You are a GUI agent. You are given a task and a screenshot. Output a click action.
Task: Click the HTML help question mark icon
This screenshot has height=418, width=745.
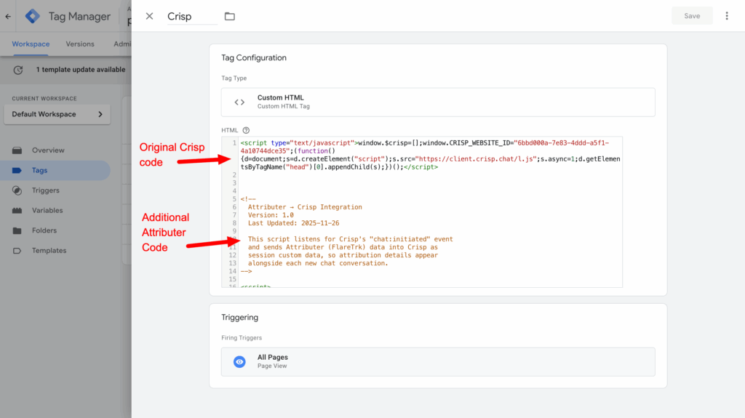pos(246,130)
